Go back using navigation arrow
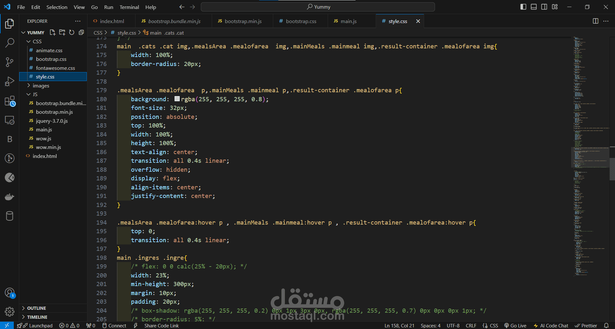Viewport: 615px width, 329px height. click(182, 7)
